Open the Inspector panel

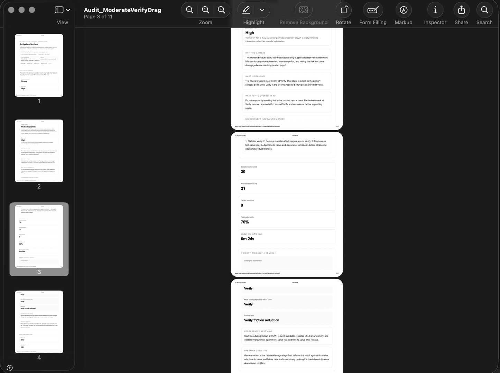[435, 10]
